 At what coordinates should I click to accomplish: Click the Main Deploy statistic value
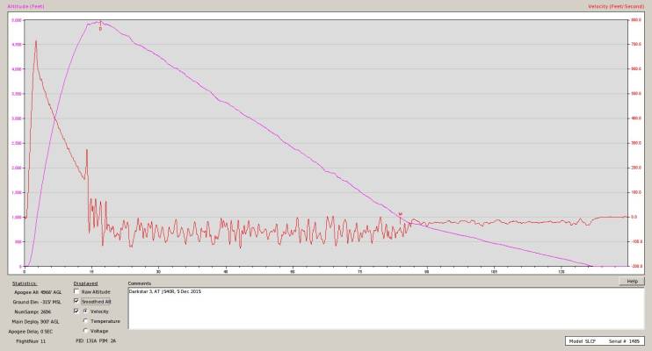[x=52, y=320]
